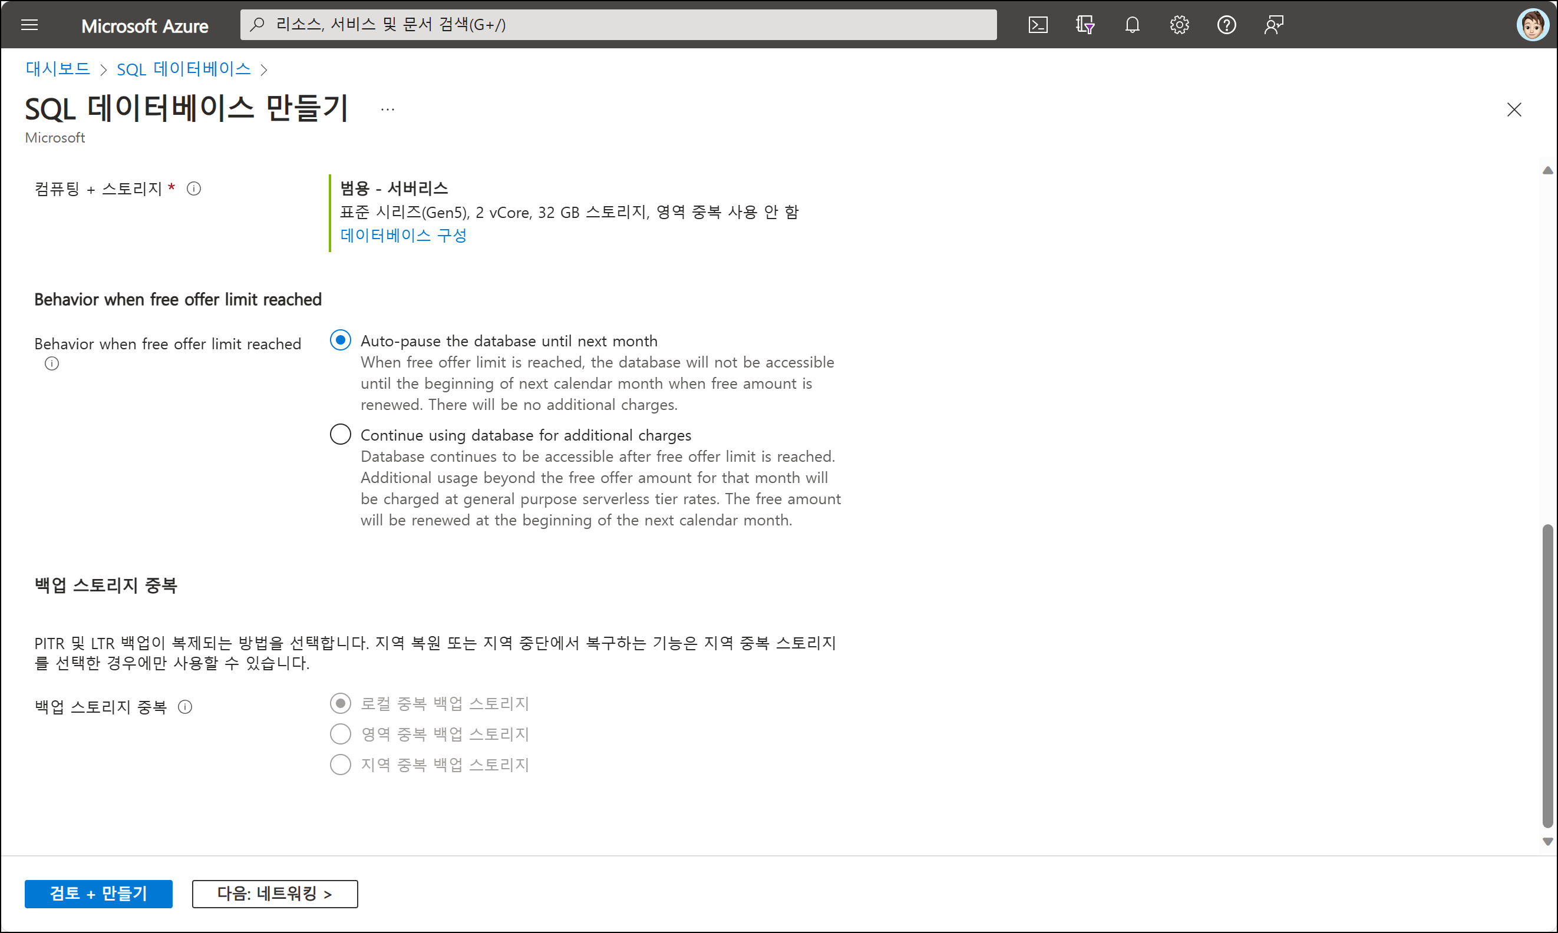The height and width of the screenshot is (933, 1558).
Task: Select Auto-pause the database until next month
Action: click(x=340, y=341)
